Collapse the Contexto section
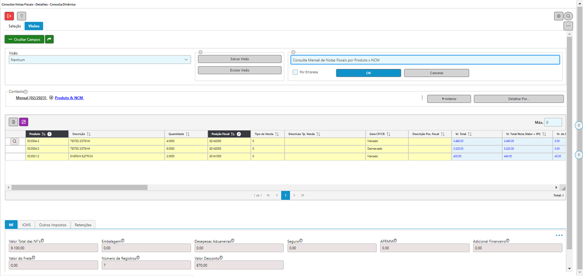583x277 pixels. pyautogui.click(x=25, y=91)
